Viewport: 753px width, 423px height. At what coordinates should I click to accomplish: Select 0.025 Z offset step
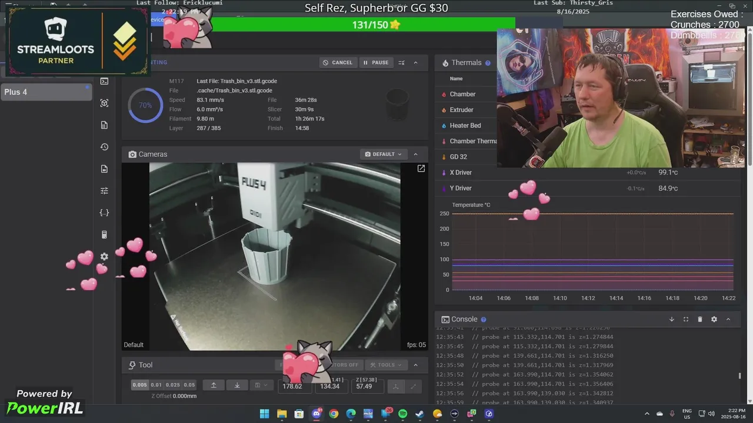pos(173,385)
